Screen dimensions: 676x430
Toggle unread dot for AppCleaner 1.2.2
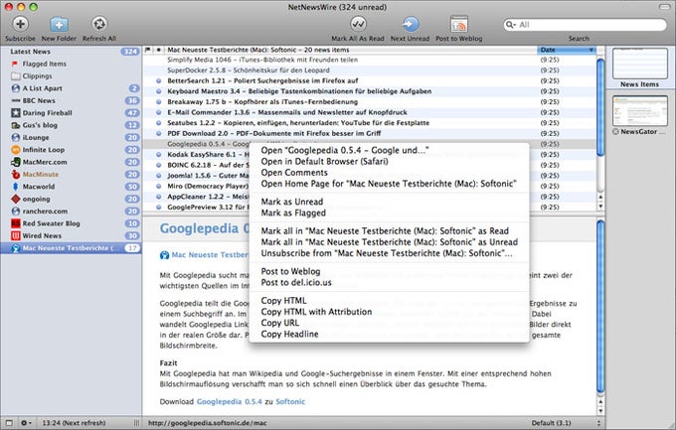159,197
